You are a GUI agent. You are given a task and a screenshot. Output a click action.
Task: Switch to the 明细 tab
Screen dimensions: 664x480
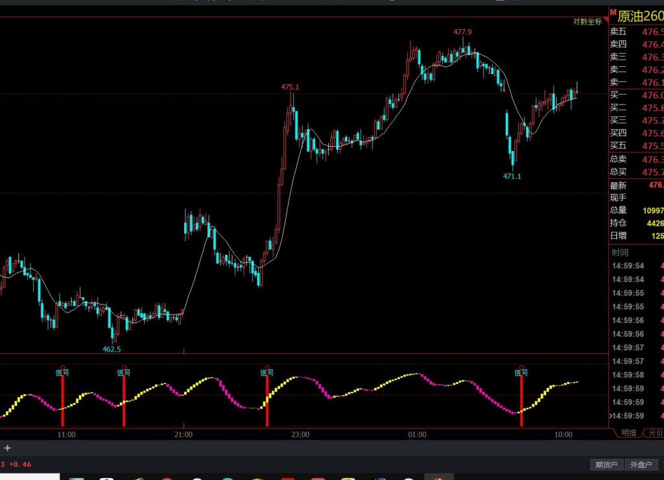[628, 433]
